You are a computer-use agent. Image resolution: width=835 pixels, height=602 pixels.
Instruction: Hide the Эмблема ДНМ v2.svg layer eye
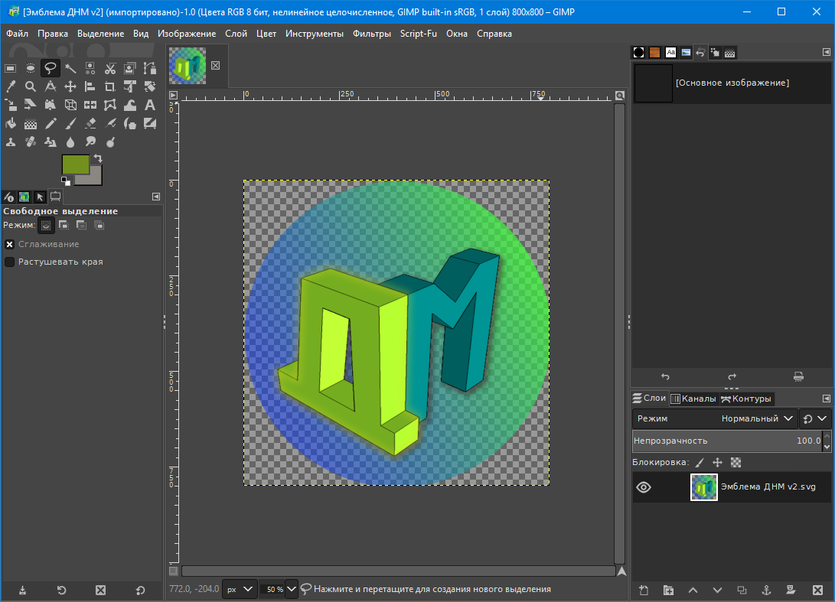[x=644, y=487]
